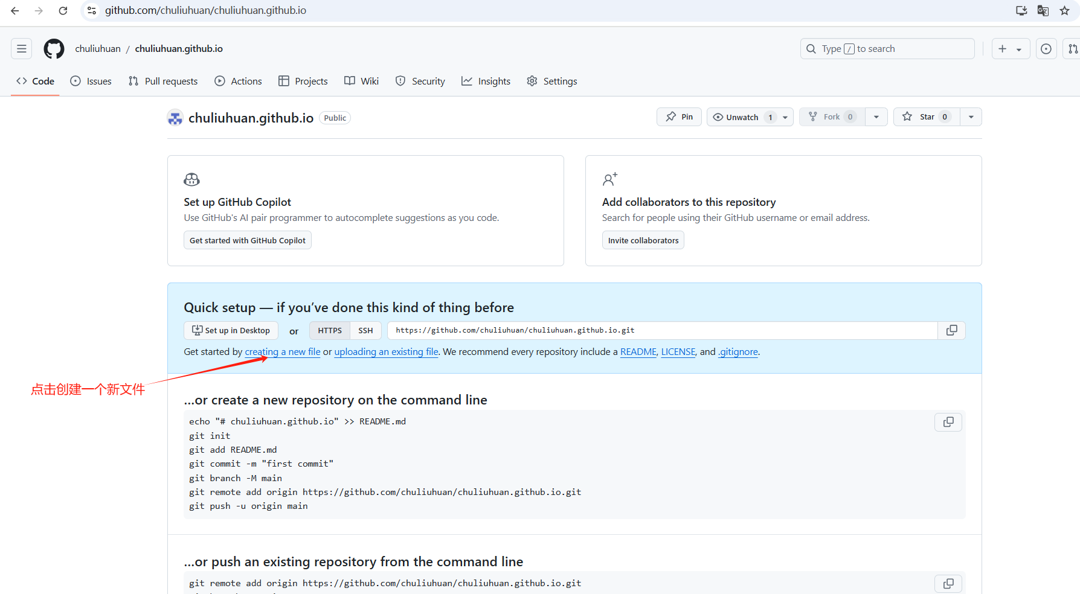This screenshot has width=1080, height=594.
Task: Follow the uploading an existing file link
Action: pyautogui.click(x=387, y=352)
